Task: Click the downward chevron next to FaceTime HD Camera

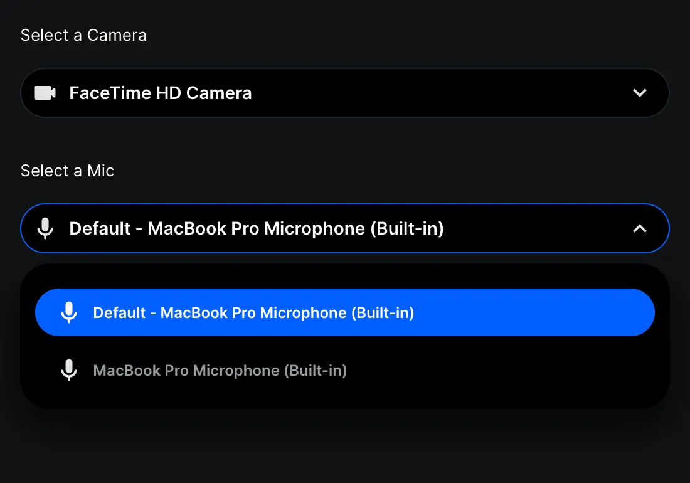Action: pyautogui.click(x=640, y=93)
